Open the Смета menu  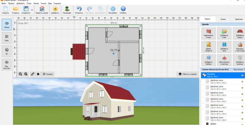click(x=43, y=3)
